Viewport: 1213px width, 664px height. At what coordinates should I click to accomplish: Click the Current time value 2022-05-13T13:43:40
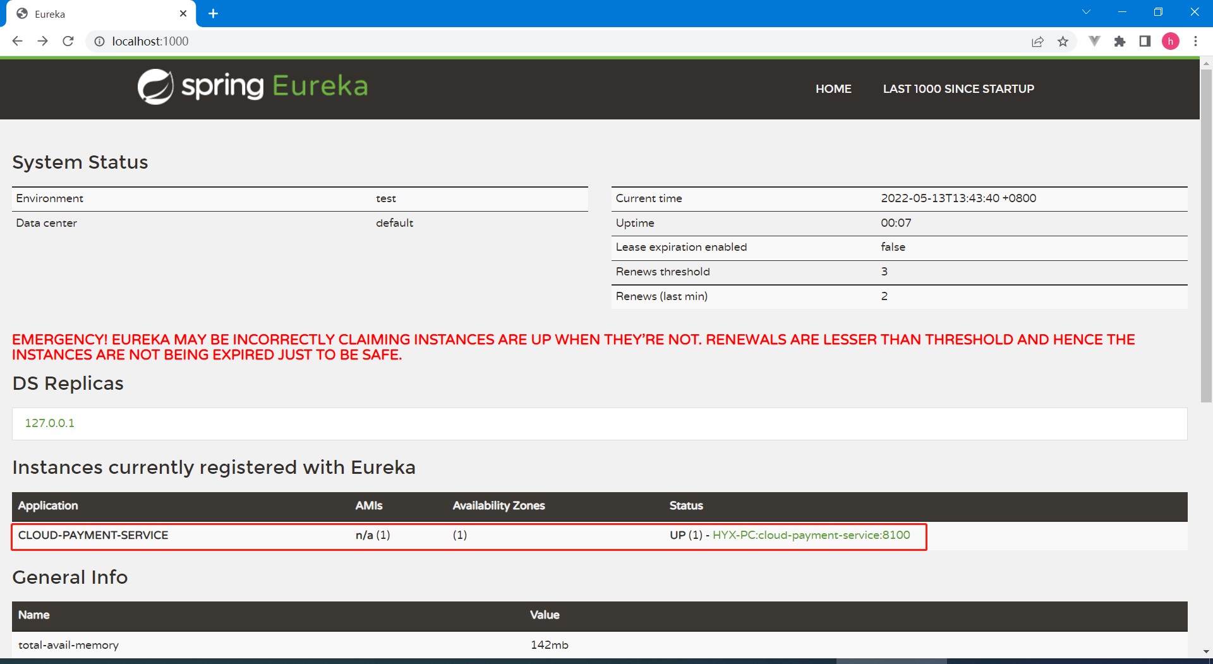click(958, 198)
